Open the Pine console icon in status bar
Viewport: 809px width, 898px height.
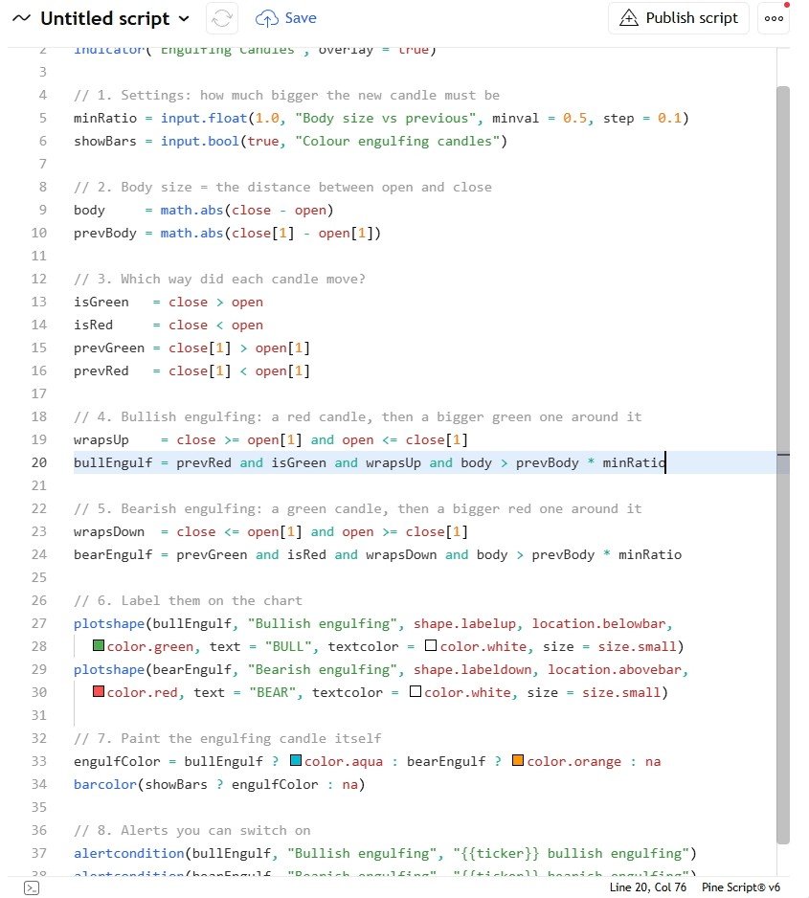tap(32, 887)
